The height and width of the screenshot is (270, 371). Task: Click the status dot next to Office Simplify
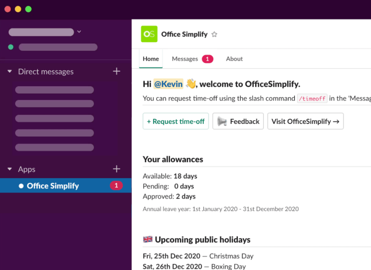point(20,185)
